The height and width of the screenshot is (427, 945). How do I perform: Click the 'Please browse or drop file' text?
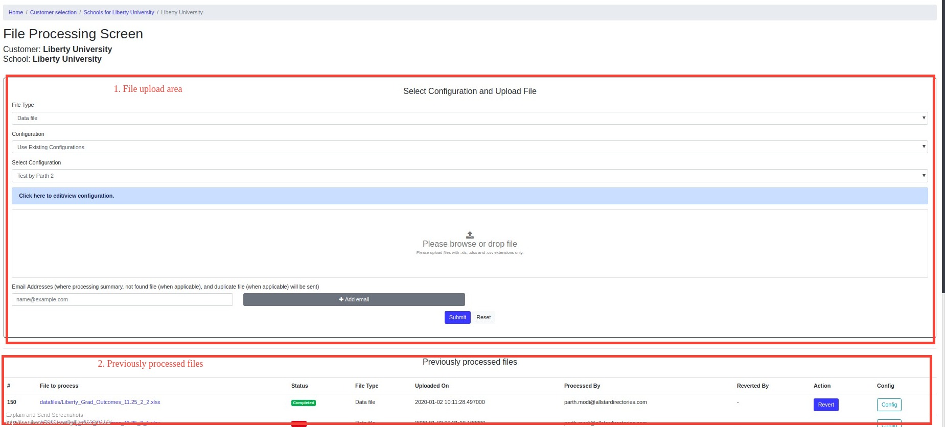click(469, 244)
